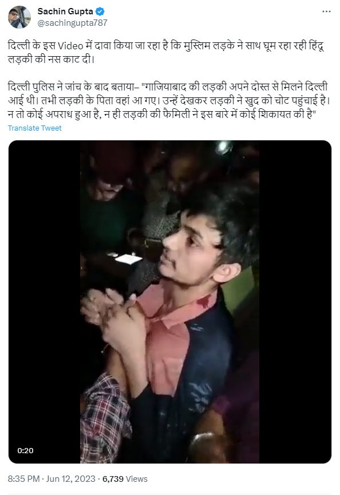Click the 0:20 video duration label

pos(25,450)
